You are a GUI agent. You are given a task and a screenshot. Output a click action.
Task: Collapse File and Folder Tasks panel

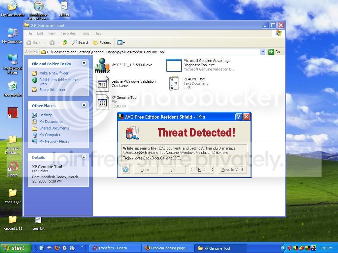[x=84, y=63]
